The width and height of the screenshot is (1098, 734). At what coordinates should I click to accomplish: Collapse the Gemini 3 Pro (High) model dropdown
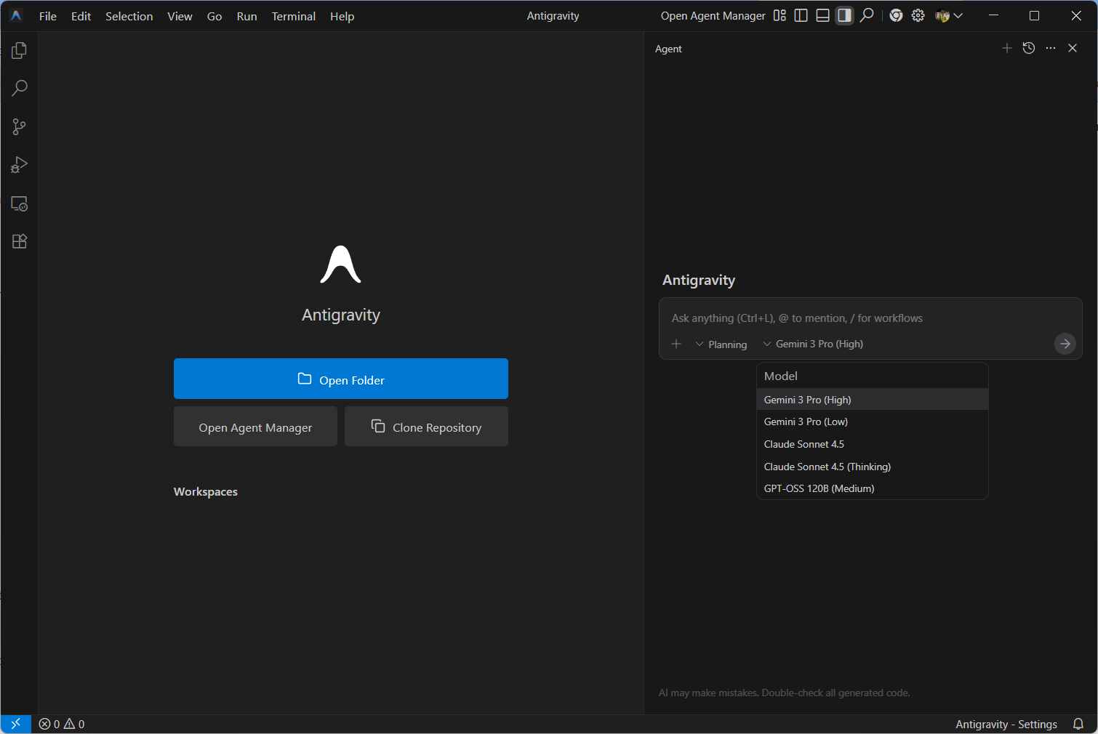[x=813, y=344]
